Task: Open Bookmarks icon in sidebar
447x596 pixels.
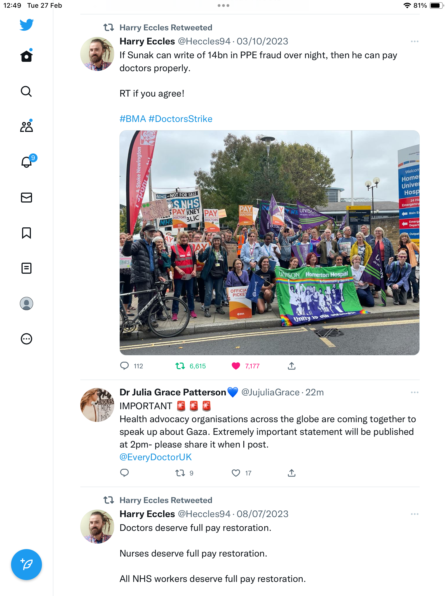Action: pos(26,233)
